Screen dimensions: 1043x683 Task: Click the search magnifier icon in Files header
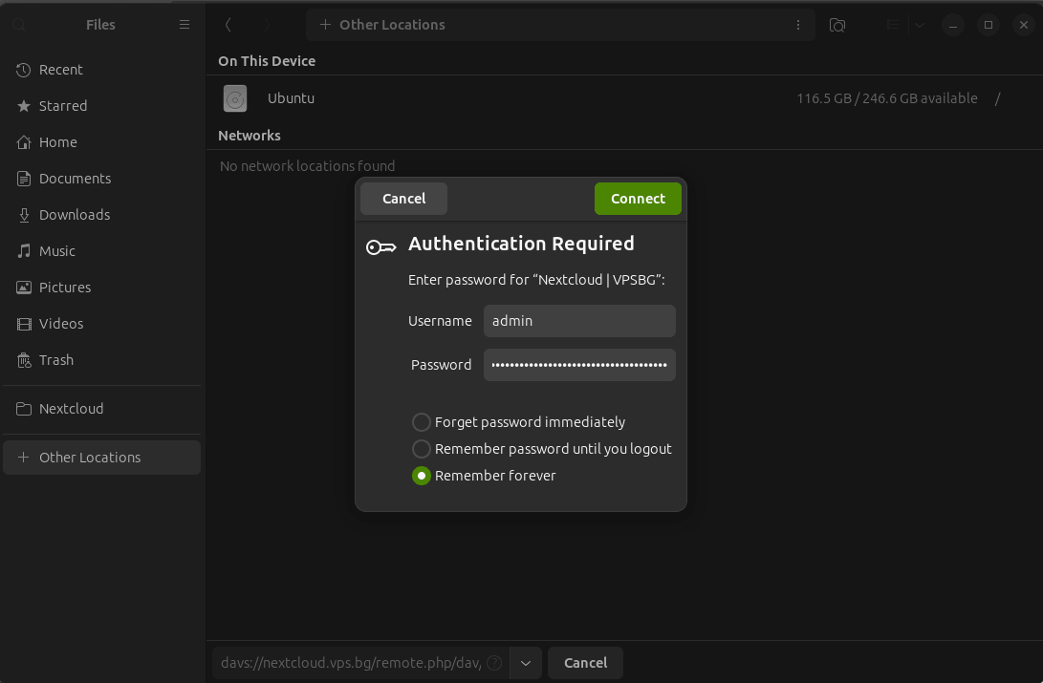[19, 25]
